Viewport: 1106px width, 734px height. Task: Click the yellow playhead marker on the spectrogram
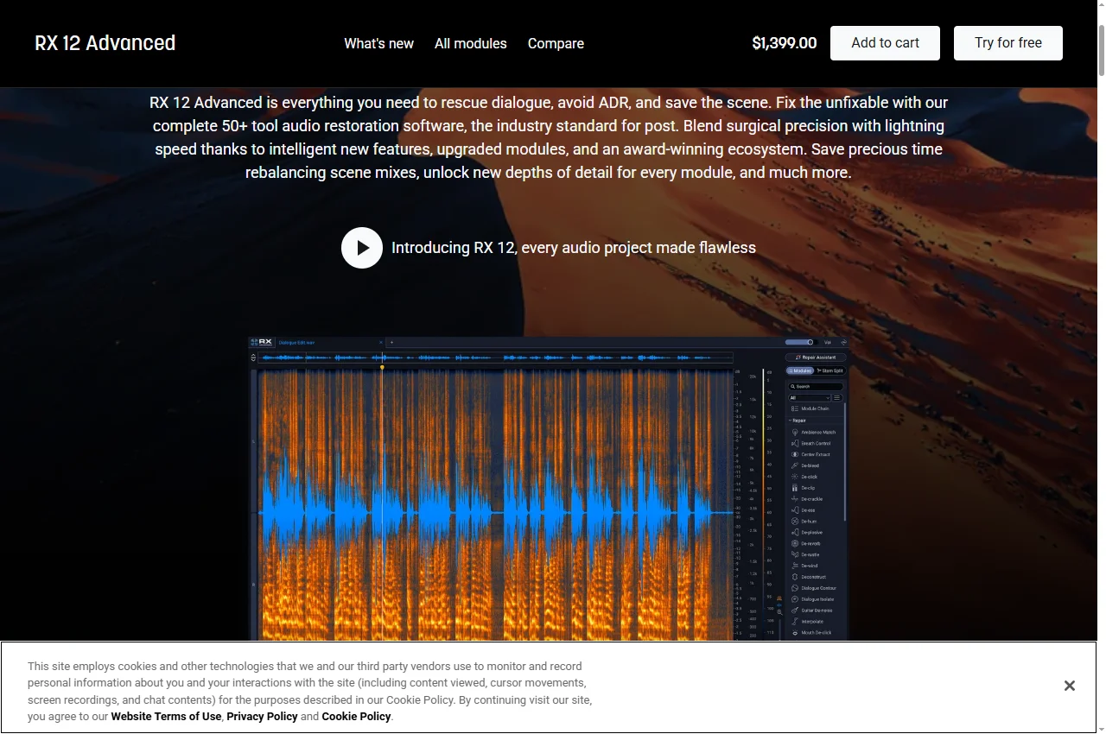[x=382, y=368]
